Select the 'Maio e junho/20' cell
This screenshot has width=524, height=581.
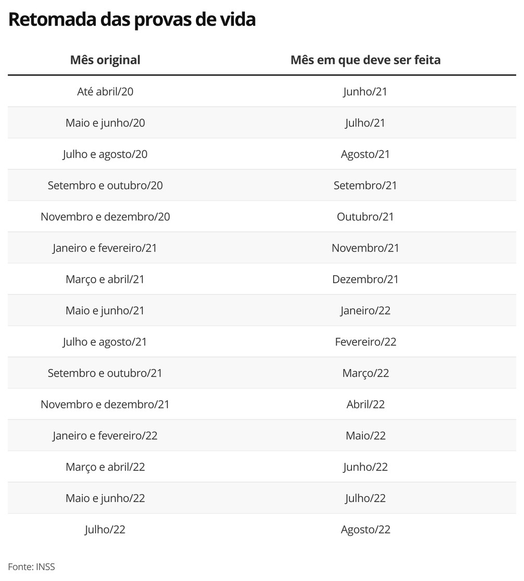tap(105, 123)
